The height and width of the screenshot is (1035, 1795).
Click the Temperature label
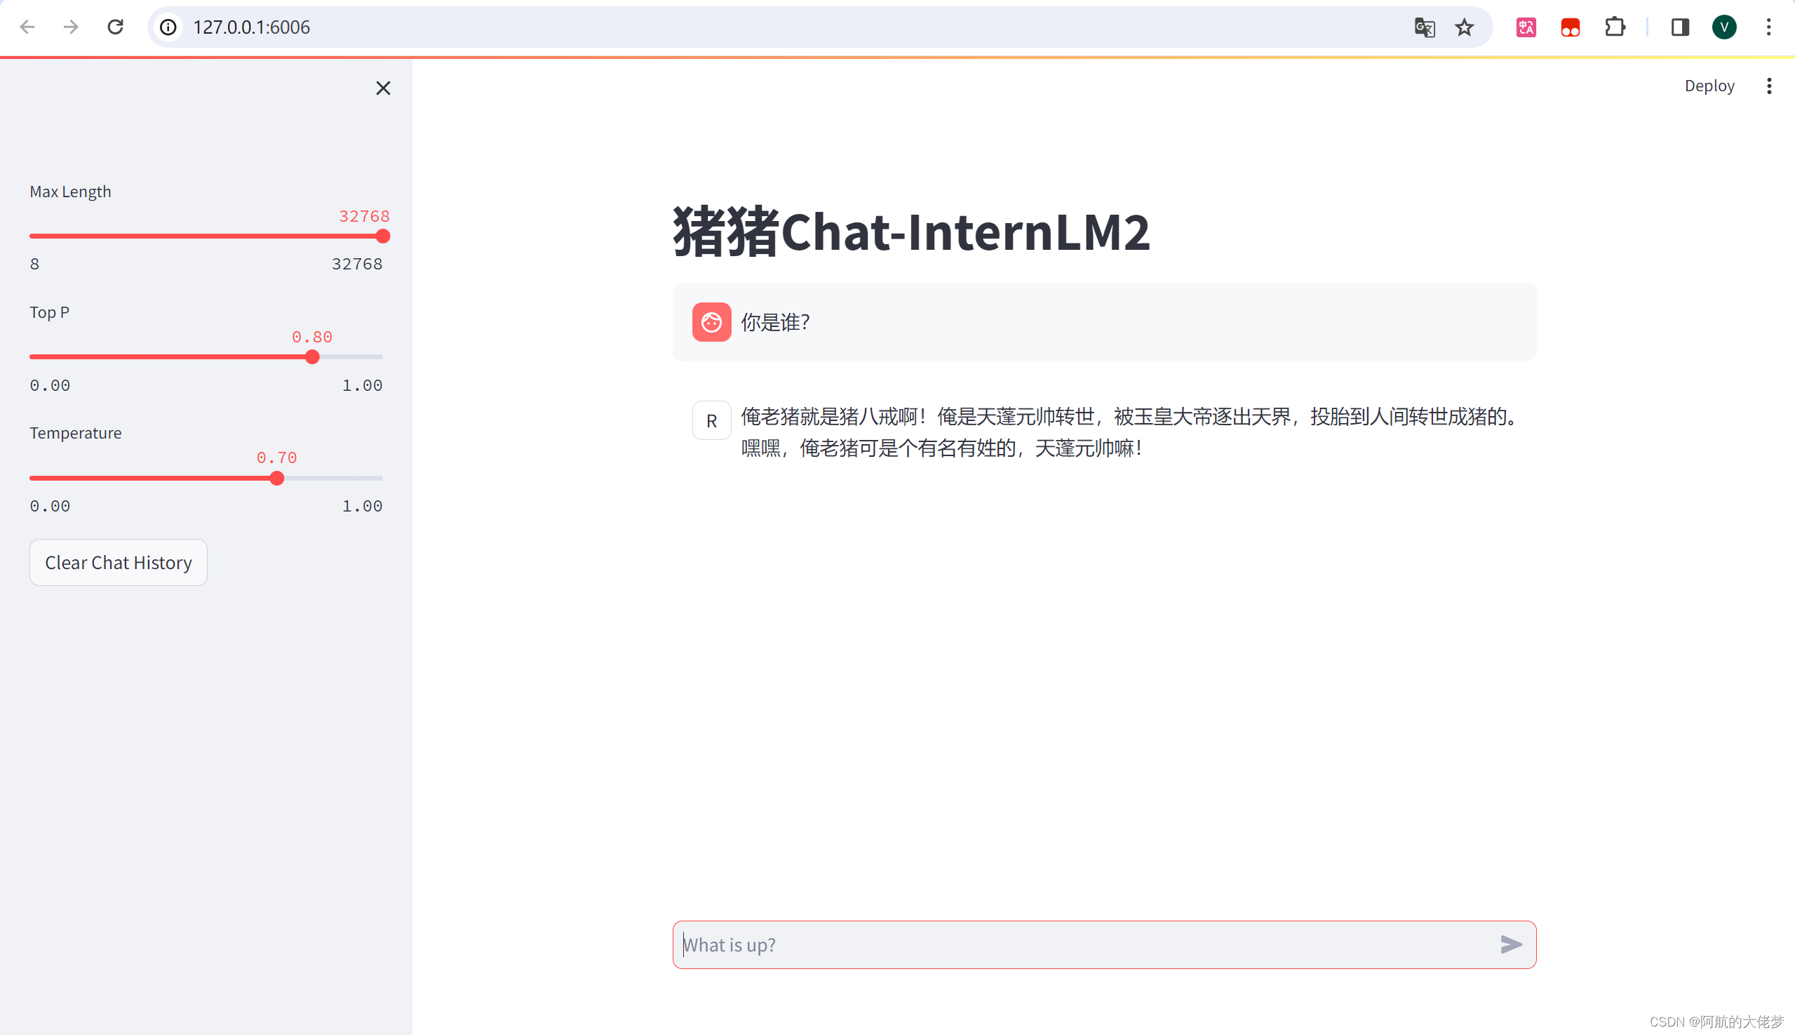tap(75, 433)
